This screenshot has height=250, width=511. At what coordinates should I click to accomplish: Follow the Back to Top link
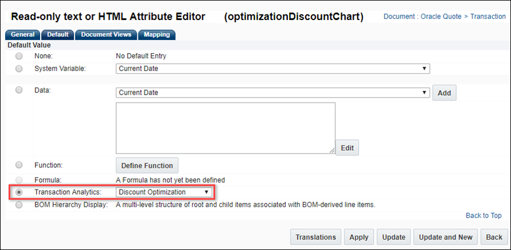(484, 216)
